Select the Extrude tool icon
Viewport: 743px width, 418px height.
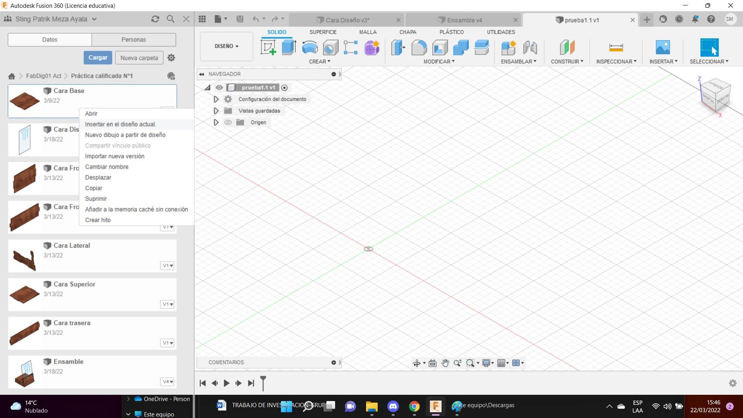coord(289,48)
